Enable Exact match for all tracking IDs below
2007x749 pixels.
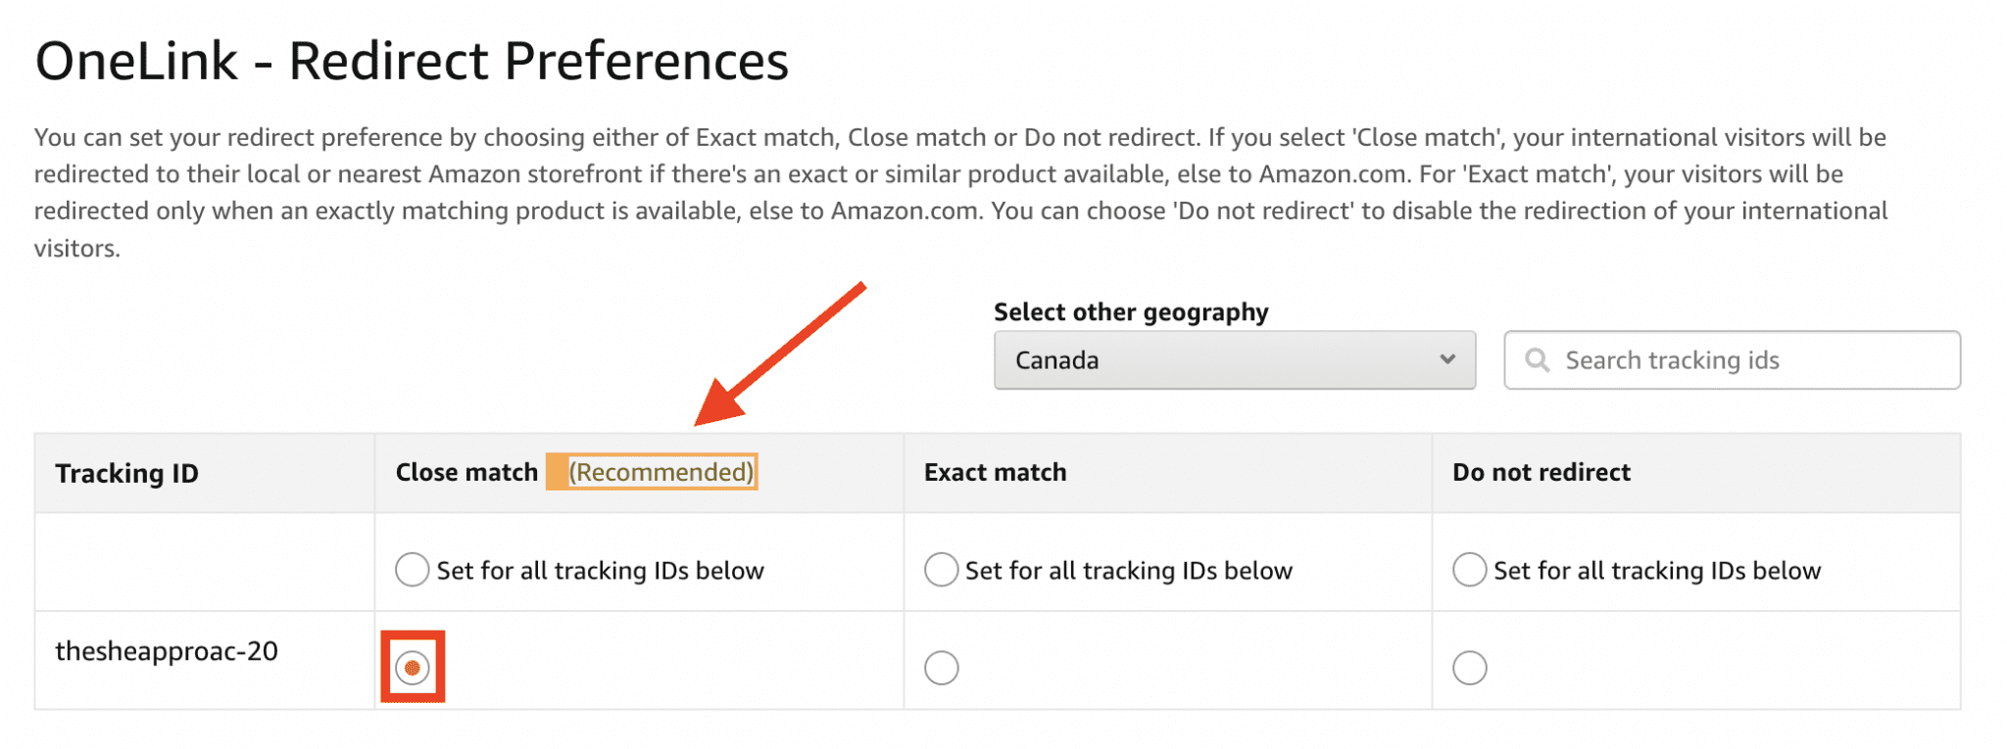coord(942,568)
